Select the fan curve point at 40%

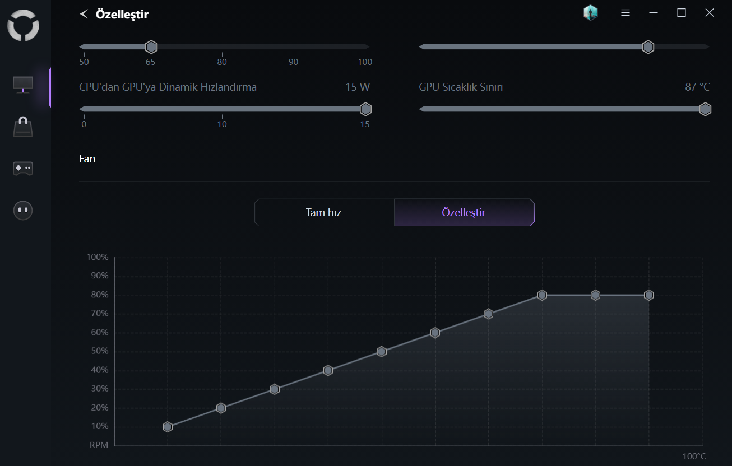(328, 370)
